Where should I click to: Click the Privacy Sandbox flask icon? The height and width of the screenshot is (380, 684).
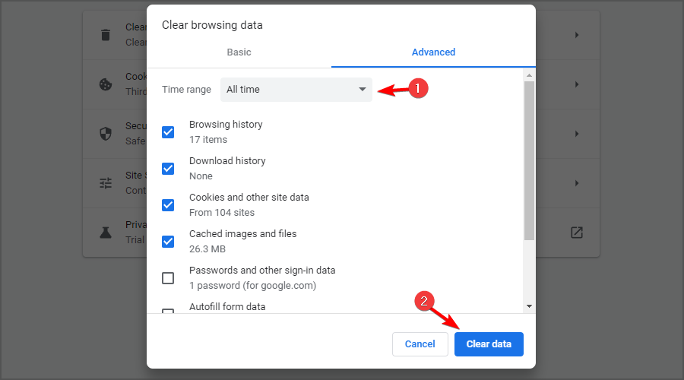pyautogui.click(x=106, y=233)
